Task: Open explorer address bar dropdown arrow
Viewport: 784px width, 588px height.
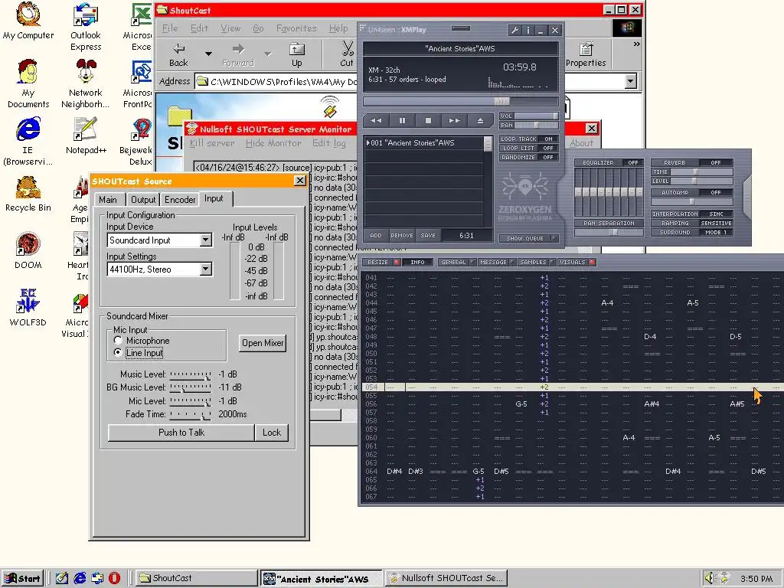Action: (631, 81)
